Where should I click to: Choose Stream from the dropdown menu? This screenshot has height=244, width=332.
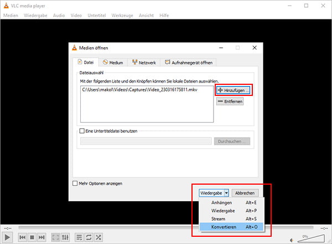[231, 218]
